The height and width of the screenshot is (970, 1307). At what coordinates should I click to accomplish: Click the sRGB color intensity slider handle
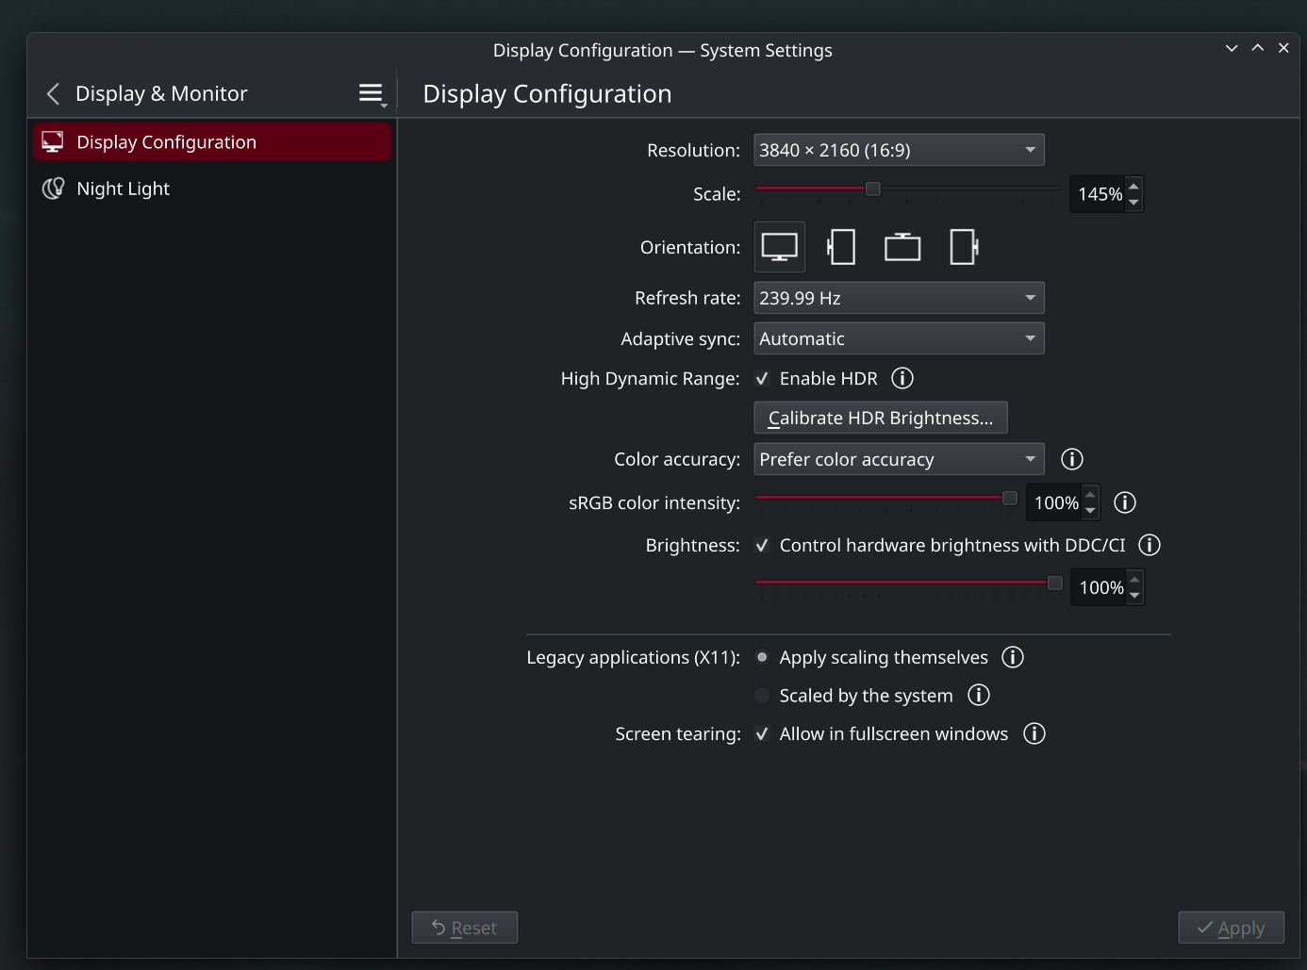(1009, 498)
